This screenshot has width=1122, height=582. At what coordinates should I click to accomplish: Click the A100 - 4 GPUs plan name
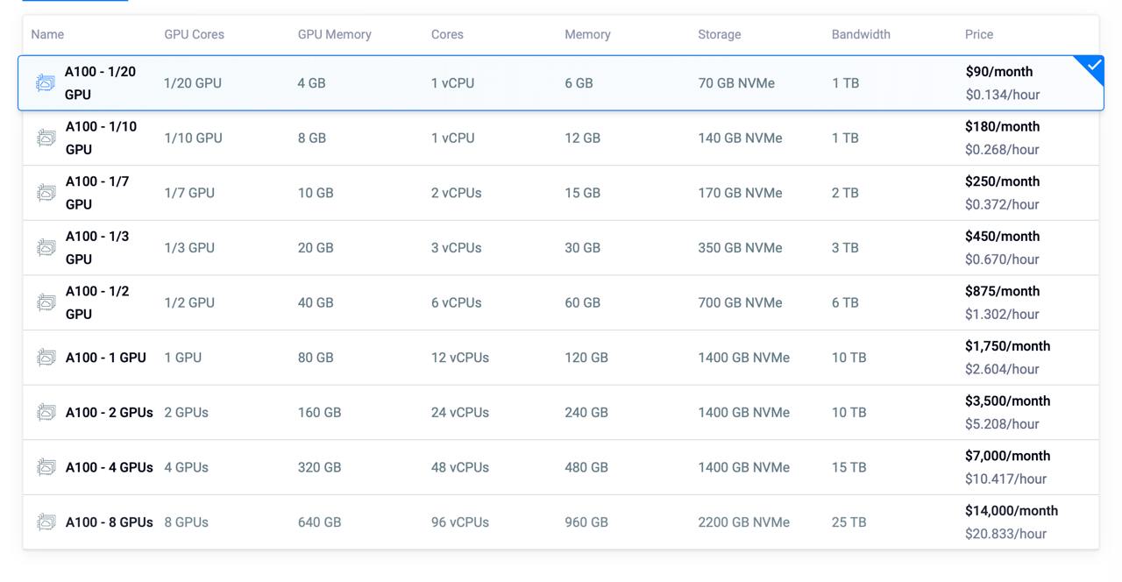tap(109, 467)
